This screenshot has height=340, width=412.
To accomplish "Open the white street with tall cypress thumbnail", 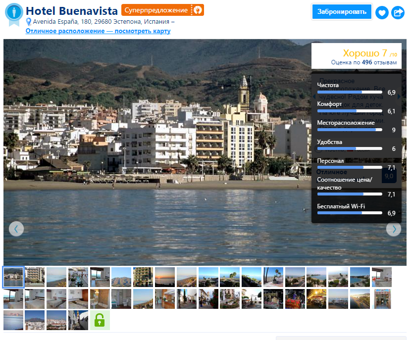I will 187,299.
